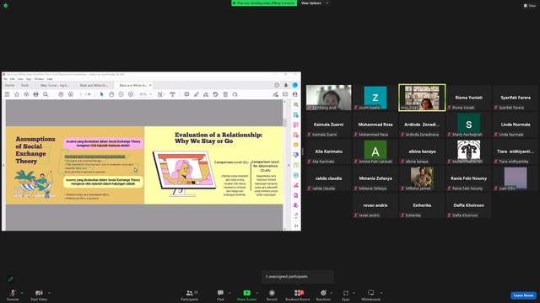Collapse the Acrobat right tools pane arrow
This screenshot has height=303, width=540.
[289, 165]
